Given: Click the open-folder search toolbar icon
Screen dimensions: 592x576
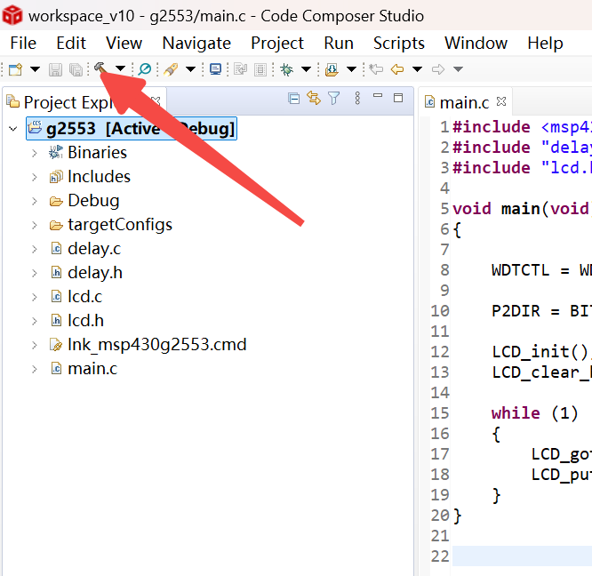Looking at the screenshot, I should 332,69.
